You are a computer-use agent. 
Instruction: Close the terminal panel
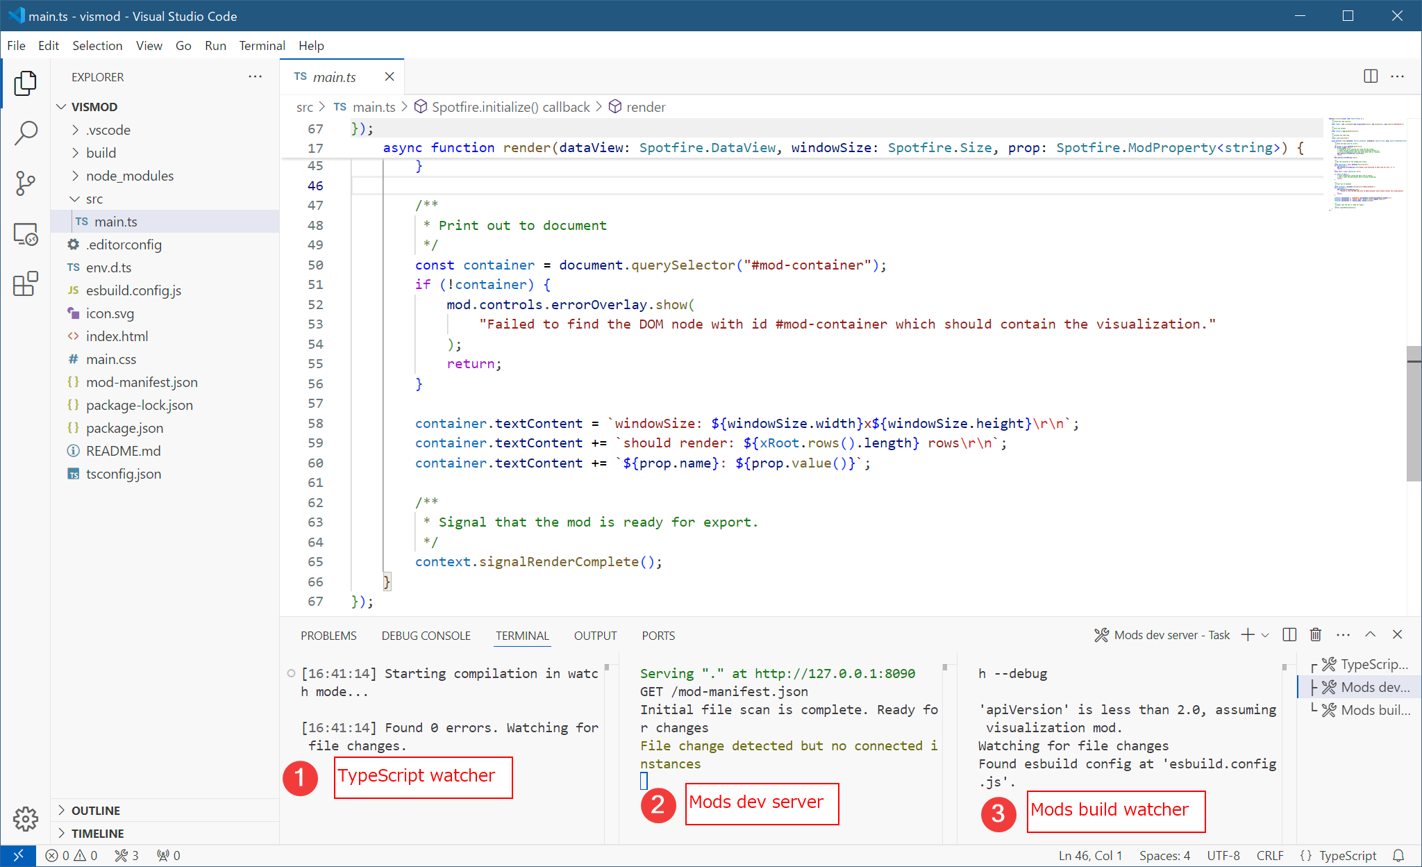(1398, 635)
